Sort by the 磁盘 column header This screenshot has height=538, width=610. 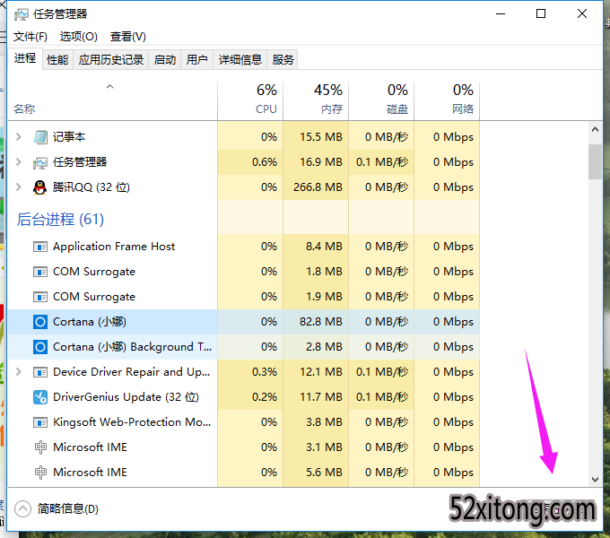381,100
